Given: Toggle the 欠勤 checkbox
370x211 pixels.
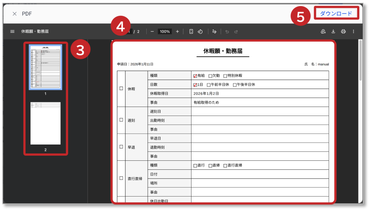Looking at the screenshot, I should (x=210, y=76).
